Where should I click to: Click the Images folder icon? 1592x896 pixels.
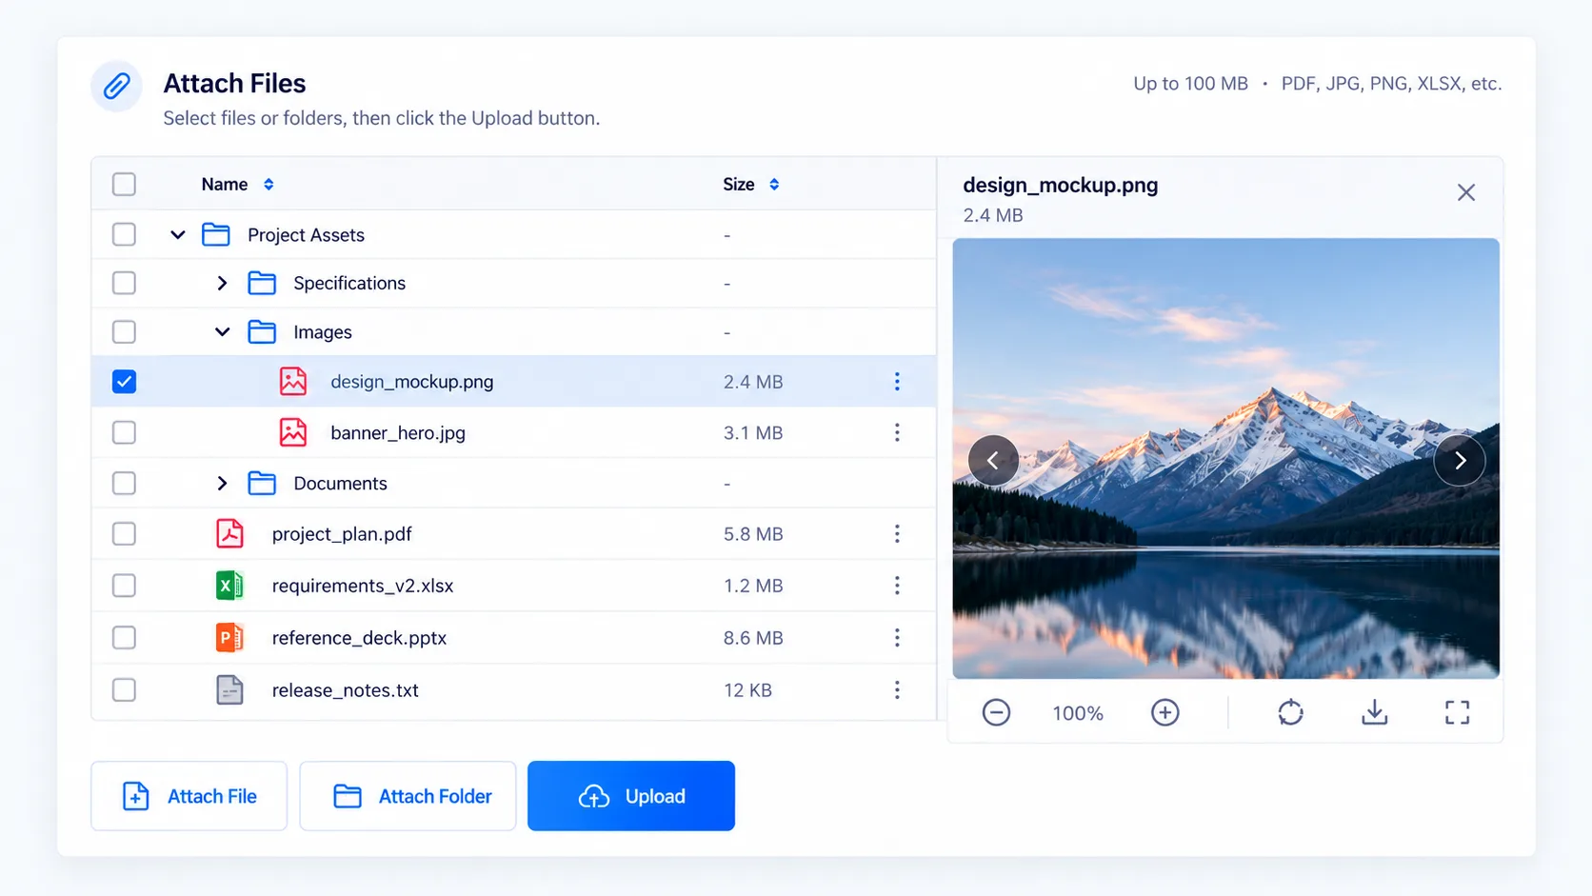262,331
